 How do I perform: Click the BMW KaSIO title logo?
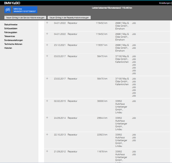tap(12, 3)
